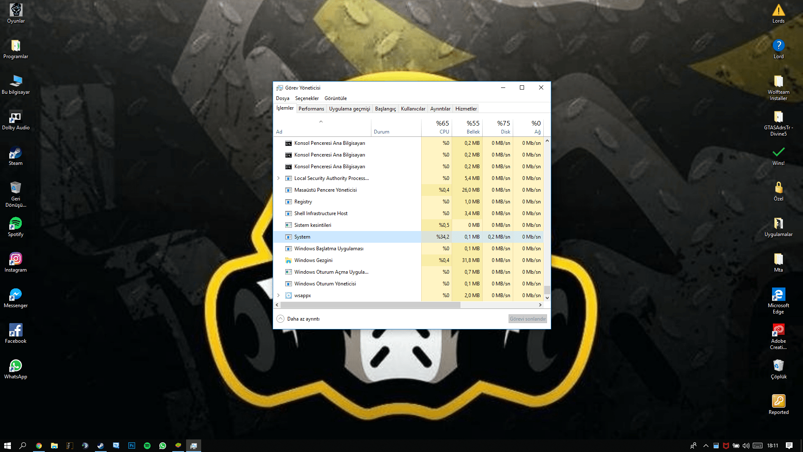This screenshot has width=803, height=452.
Task: Sort processes by the Ağ column header
Action: pyautogui.click(x=528, y=127)
